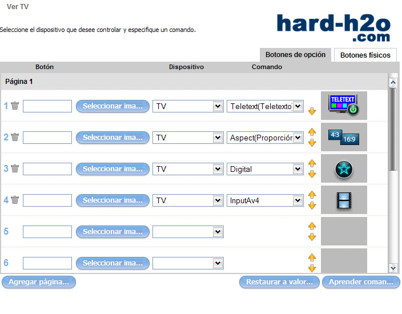Open the Teletext command dropdown

(298, 106)
